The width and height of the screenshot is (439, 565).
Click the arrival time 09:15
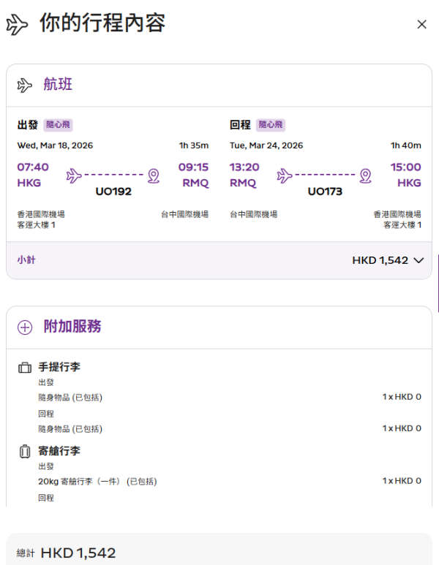tap(193, 167)
